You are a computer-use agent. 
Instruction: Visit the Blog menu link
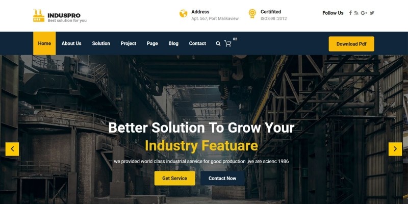click(173, 43)
